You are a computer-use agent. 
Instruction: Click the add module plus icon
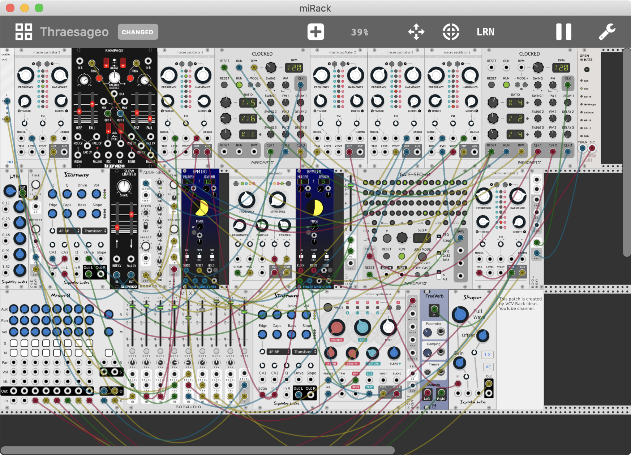tap(315, 32)
